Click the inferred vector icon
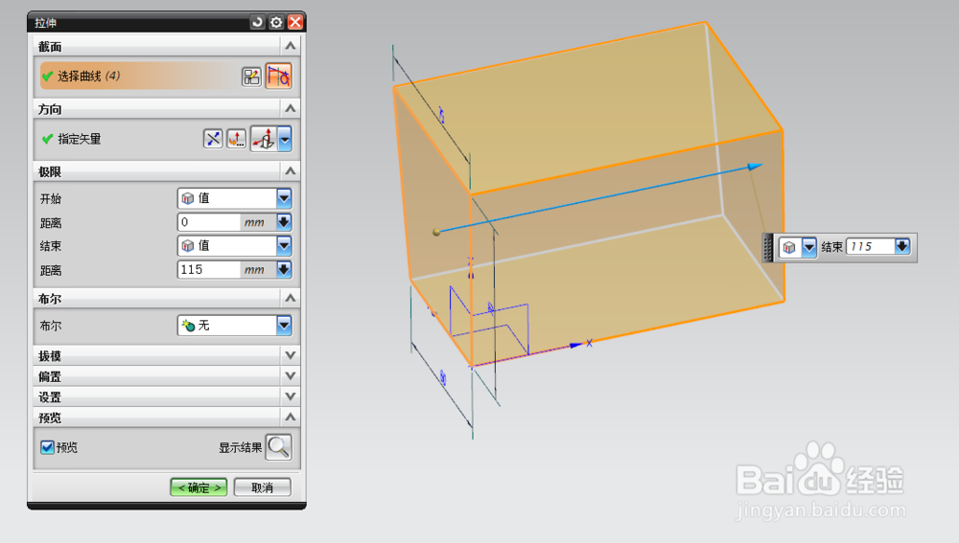959x543 pixels. click(x=265, y=139)
